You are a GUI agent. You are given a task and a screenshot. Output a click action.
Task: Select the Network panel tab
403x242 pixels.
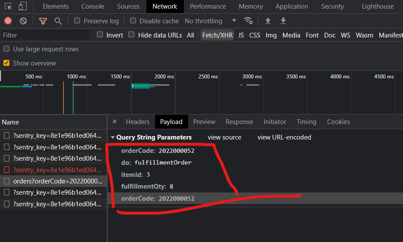165,6
